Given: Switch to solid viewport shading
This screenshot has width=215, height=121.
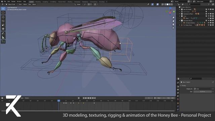Looking at the screenshot, I should [x=167, y=4].
